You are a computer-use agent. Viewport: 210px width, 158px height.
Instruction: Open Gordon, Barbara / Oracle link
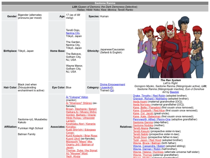(x=80, y=115)
